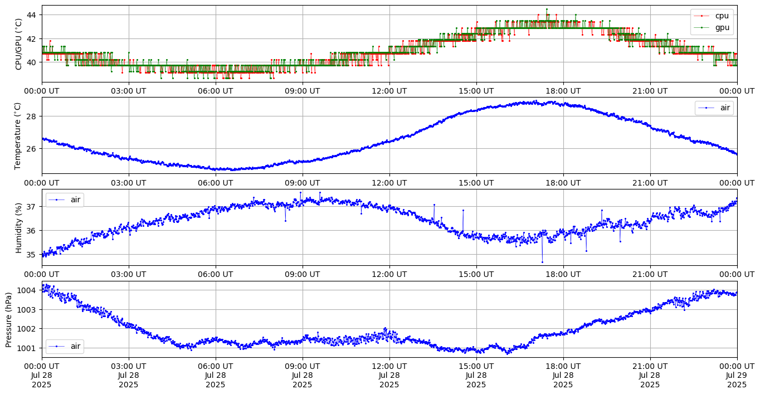
Task: Select the 'air' legend in Humidity panel
Action: [x=65, y=200]
